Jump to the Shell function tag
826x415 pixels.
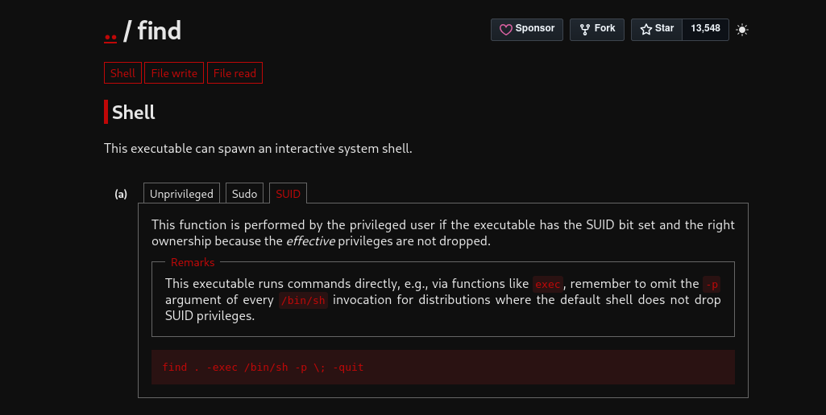pos(122,73)
